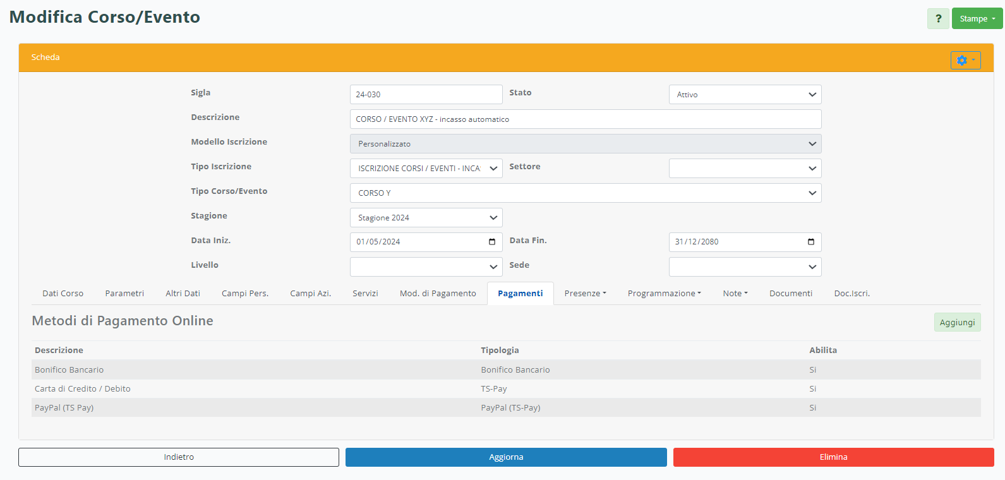Open the Altri Dati tab
This screenshot has height=480, width=1005.
[x=183, y=293]
